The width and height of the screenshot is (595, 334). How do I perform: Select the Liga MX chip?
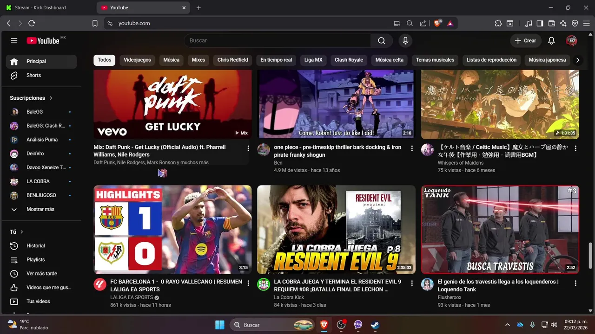(313, 60)
